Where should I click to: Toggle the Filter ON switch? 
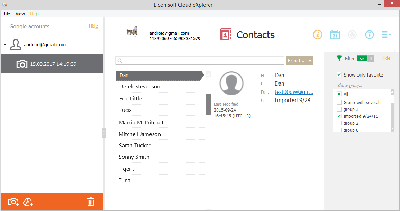pyautogui.click(x=365, y=59)
